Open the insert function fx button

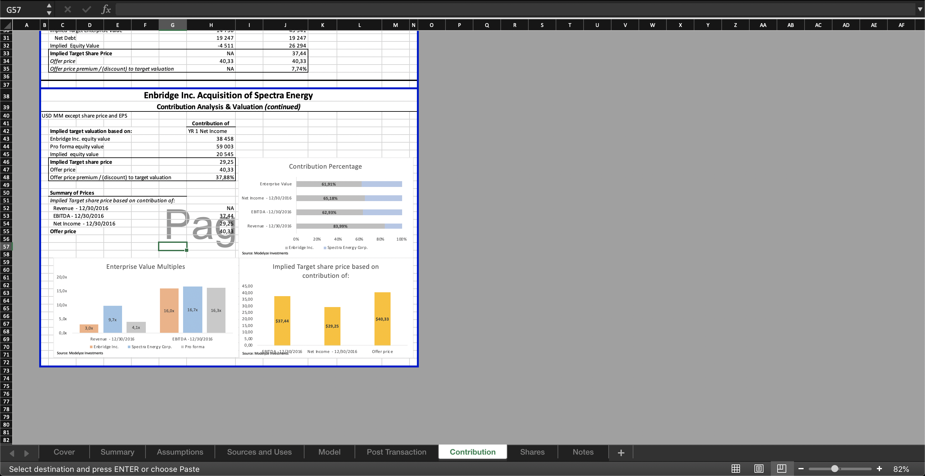click(x=106, y=9)
